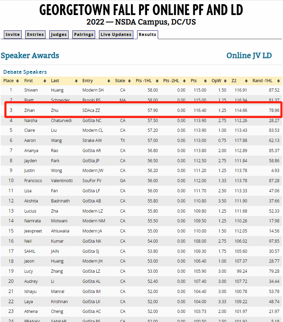Open the Invite tab
The height and width of the screenshot is (322, 283).
[13, 35]
